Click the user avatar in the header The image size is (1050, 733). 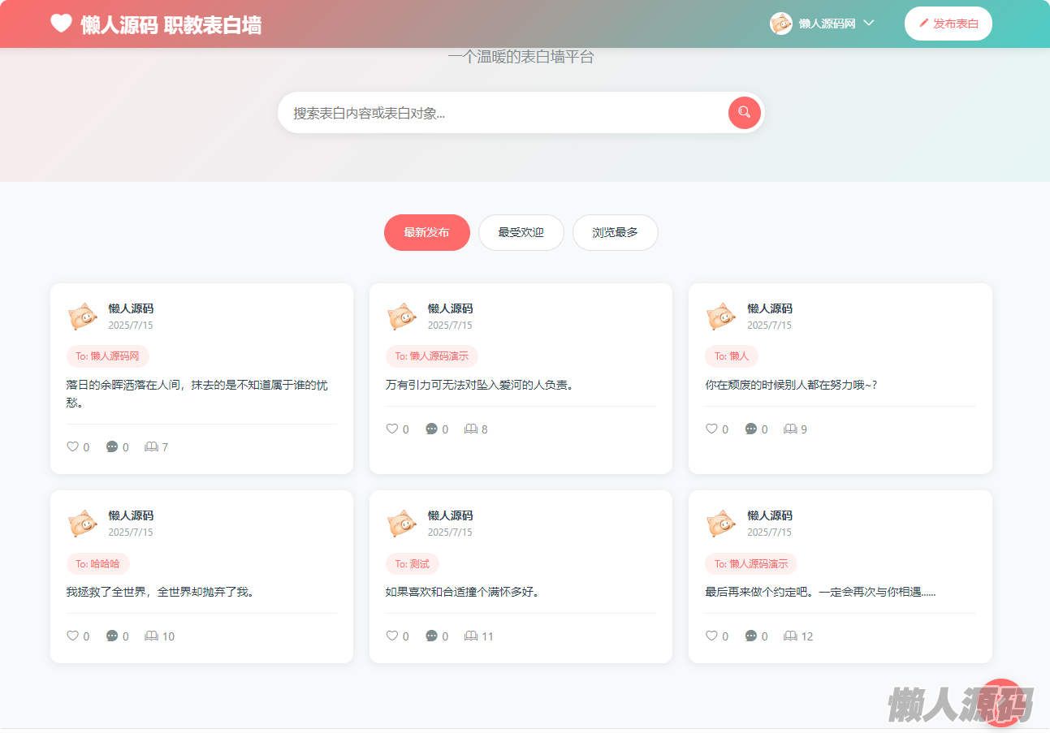point(781,24)
